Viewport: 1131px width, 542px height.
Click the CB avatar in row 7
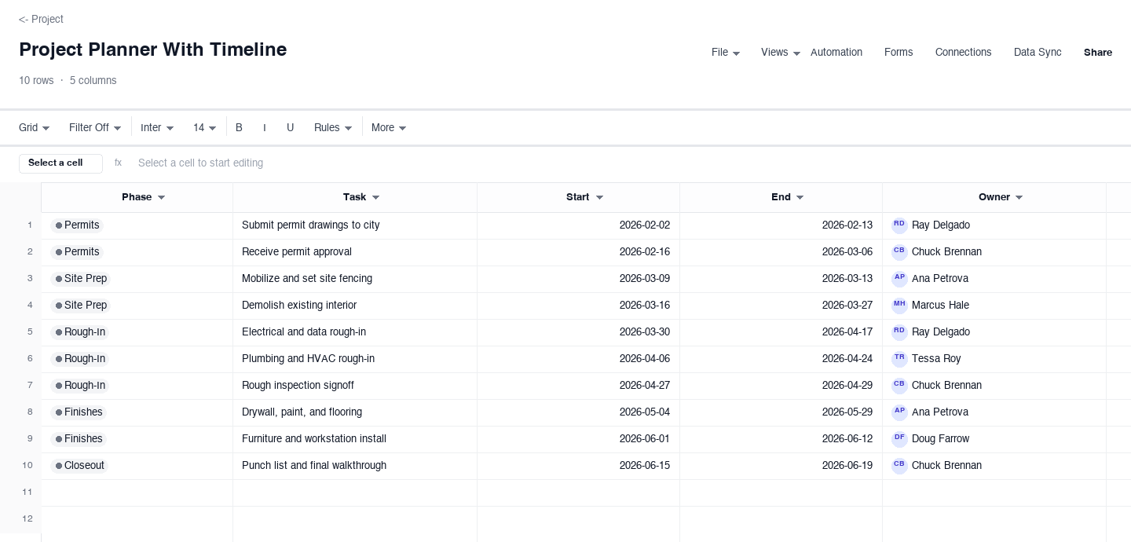point(899,385)
